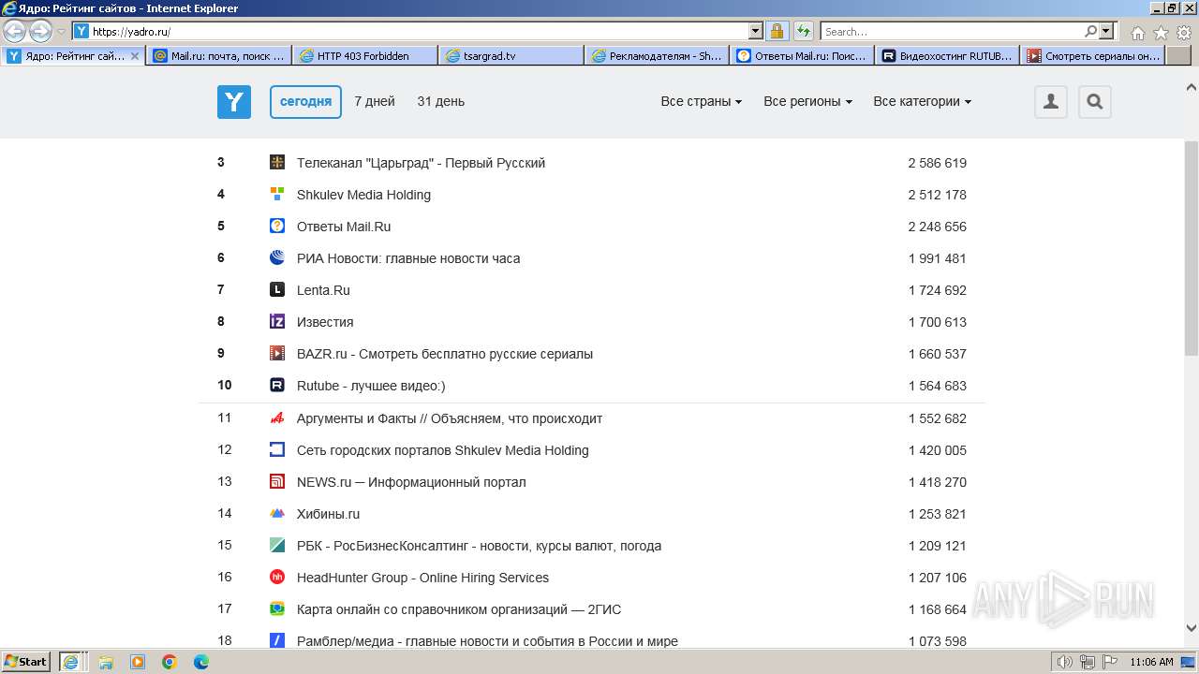Close the Ядро: Рейтинг сайтов tab

click(134, 56)
